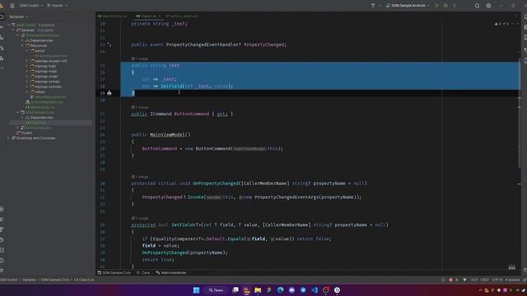Click the MainViewModel constructor name

(x=167, y=135)
